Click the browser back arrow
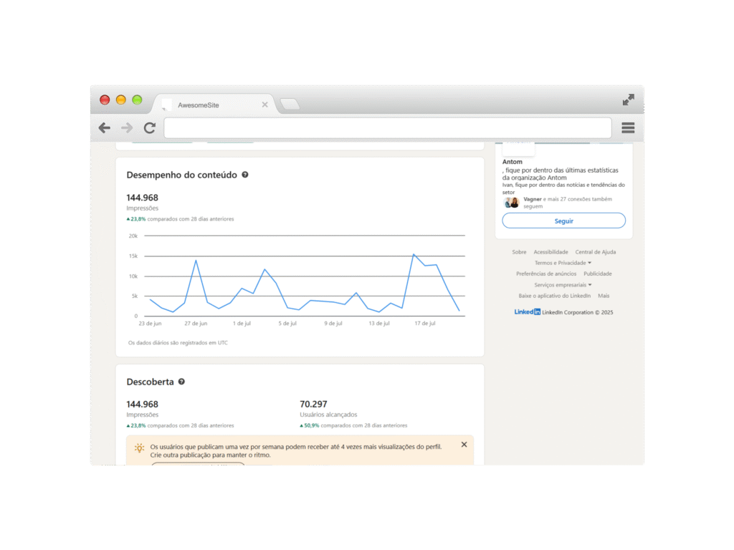This screenshot has height=550, width=734. point(105,128)
